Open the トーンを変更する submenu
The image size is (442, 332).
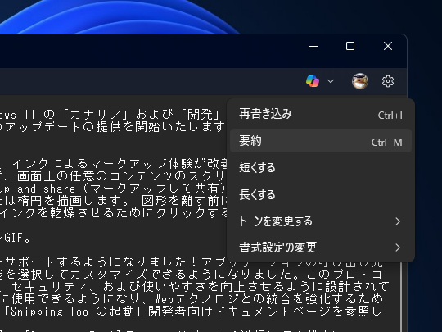321,221
